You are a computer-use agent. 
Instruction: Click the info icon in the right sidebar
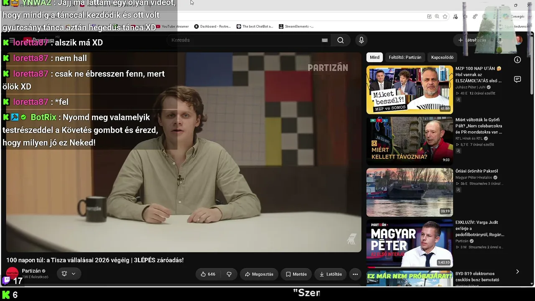point(517,60)
